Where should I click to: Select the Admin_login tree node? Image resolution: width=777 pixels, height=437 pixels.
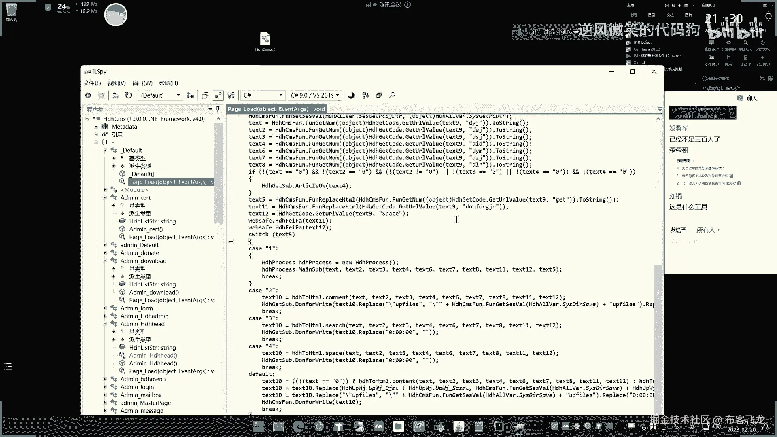137,387
